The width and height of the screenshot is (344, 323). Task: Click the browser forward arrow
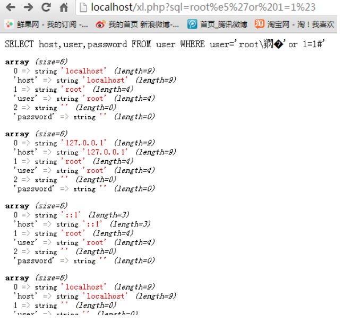pos(28,7)
